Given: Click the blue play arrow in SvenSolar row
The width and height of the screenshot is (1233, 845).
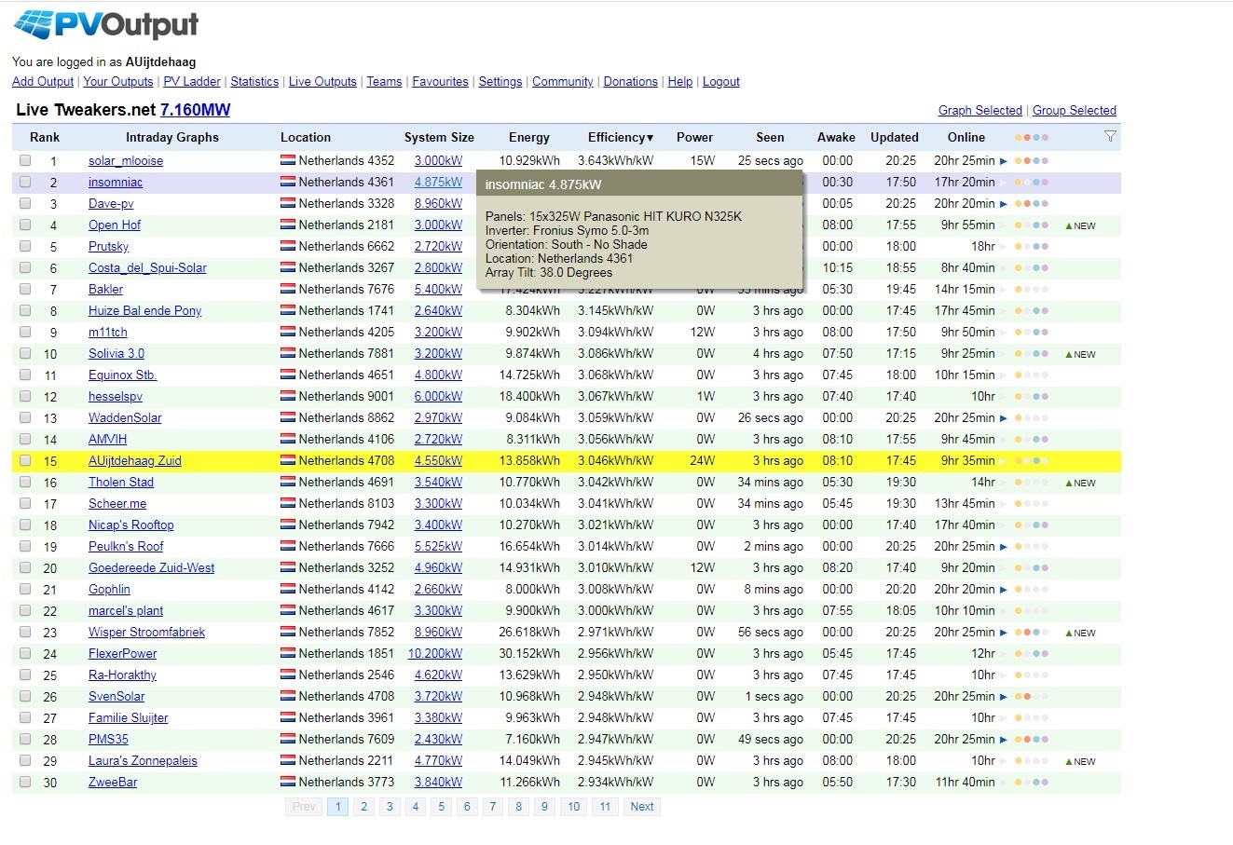Looking at the screenshot, I should [1004, 697].
